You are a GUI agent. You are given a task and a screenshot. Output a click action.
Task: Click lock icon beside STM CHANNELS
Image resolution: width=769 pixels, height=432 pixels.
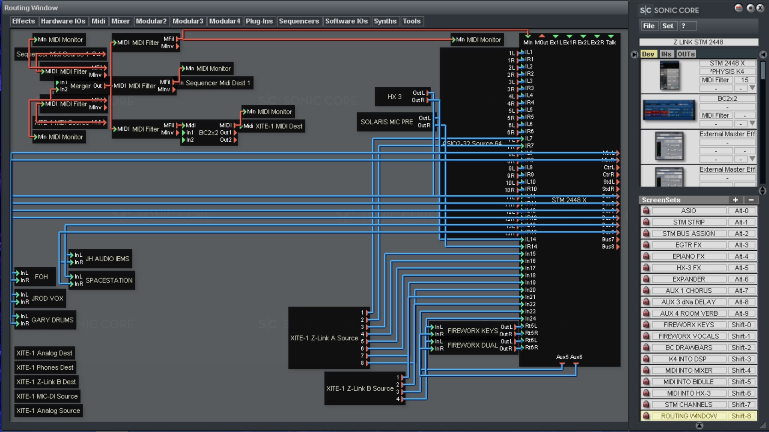point(646,404)
